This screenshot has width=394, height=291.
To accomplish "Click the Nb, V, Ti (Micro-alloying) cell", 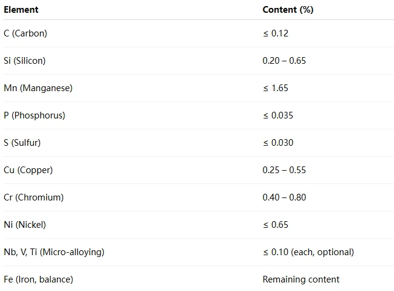I will (x=54, y=252).
